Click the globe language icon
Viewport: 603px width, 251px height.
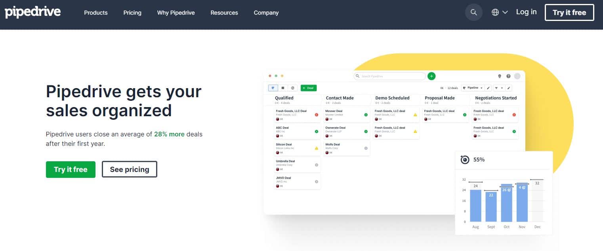(x=495, y=12)
